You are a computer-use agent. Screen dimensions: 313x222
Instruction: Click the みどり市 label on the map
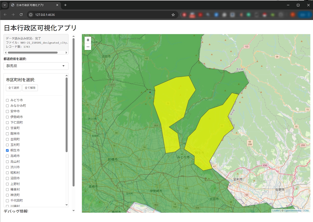(183, 157)
